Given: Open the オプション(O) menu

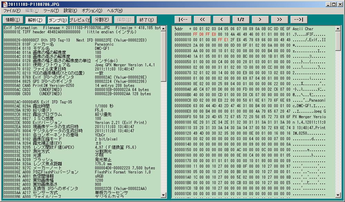Looking at the screenshot, I should point(92,11).
